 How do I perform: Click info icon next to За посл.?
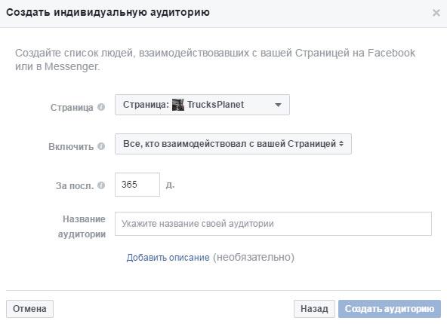point(101,185)
